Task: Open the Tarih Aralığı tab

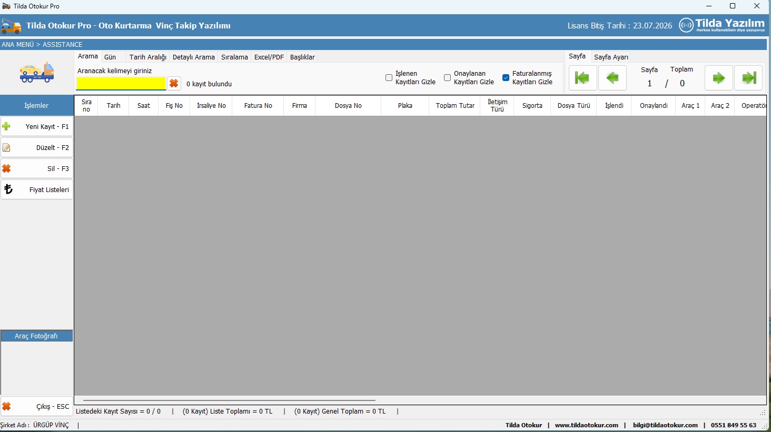Action: [x=147, y=57]
